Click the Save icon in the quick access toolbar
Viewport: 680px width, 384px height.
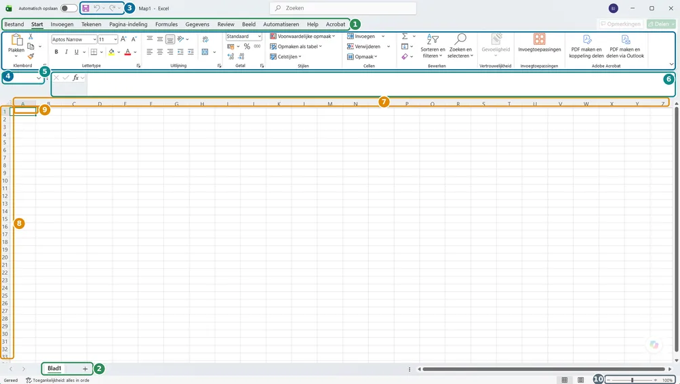coord(86,8)
